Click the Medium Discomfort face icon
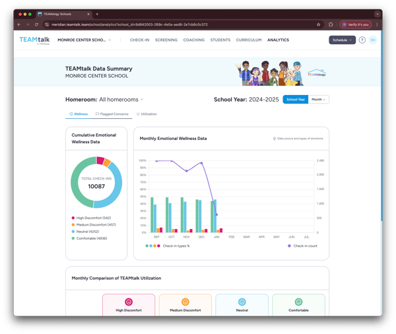 [185, 302]
